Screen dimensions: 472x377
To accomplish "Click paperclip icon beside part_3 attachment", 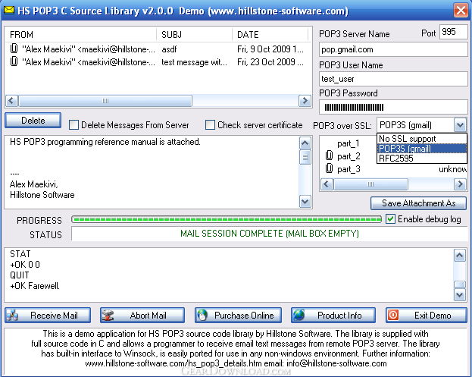I will click(329, 169).
